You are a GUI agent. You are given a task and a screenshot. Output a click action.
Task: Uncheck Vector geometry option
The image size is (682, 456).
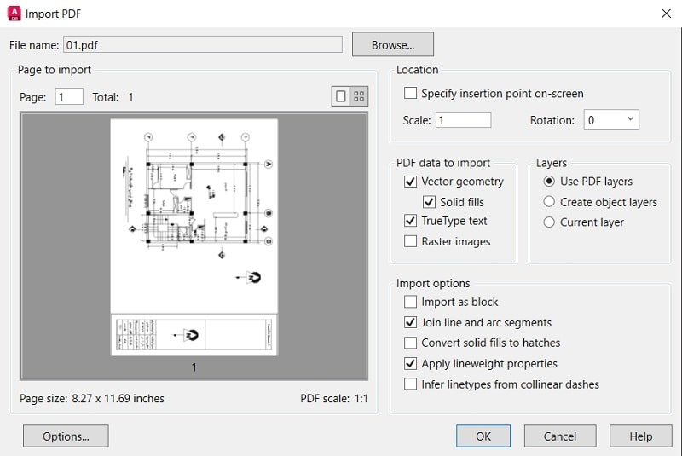pyautogui.click(x=411, y=182)
